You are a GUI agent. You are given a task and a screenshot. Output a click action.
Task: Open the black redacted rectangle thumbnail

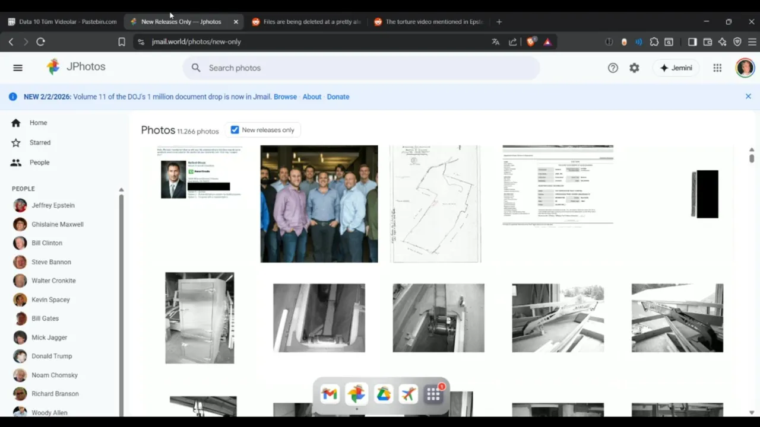(x=705, y=194)
